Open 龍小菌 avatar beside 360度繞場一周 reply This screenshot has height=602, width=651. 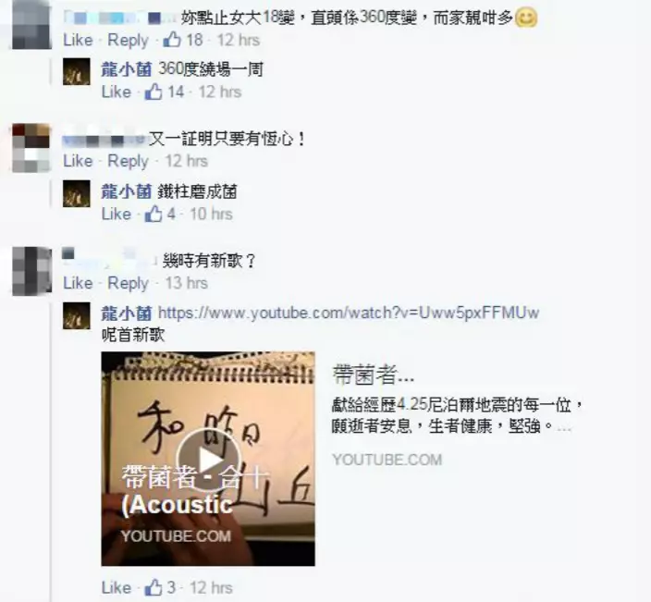pos(77,71)
